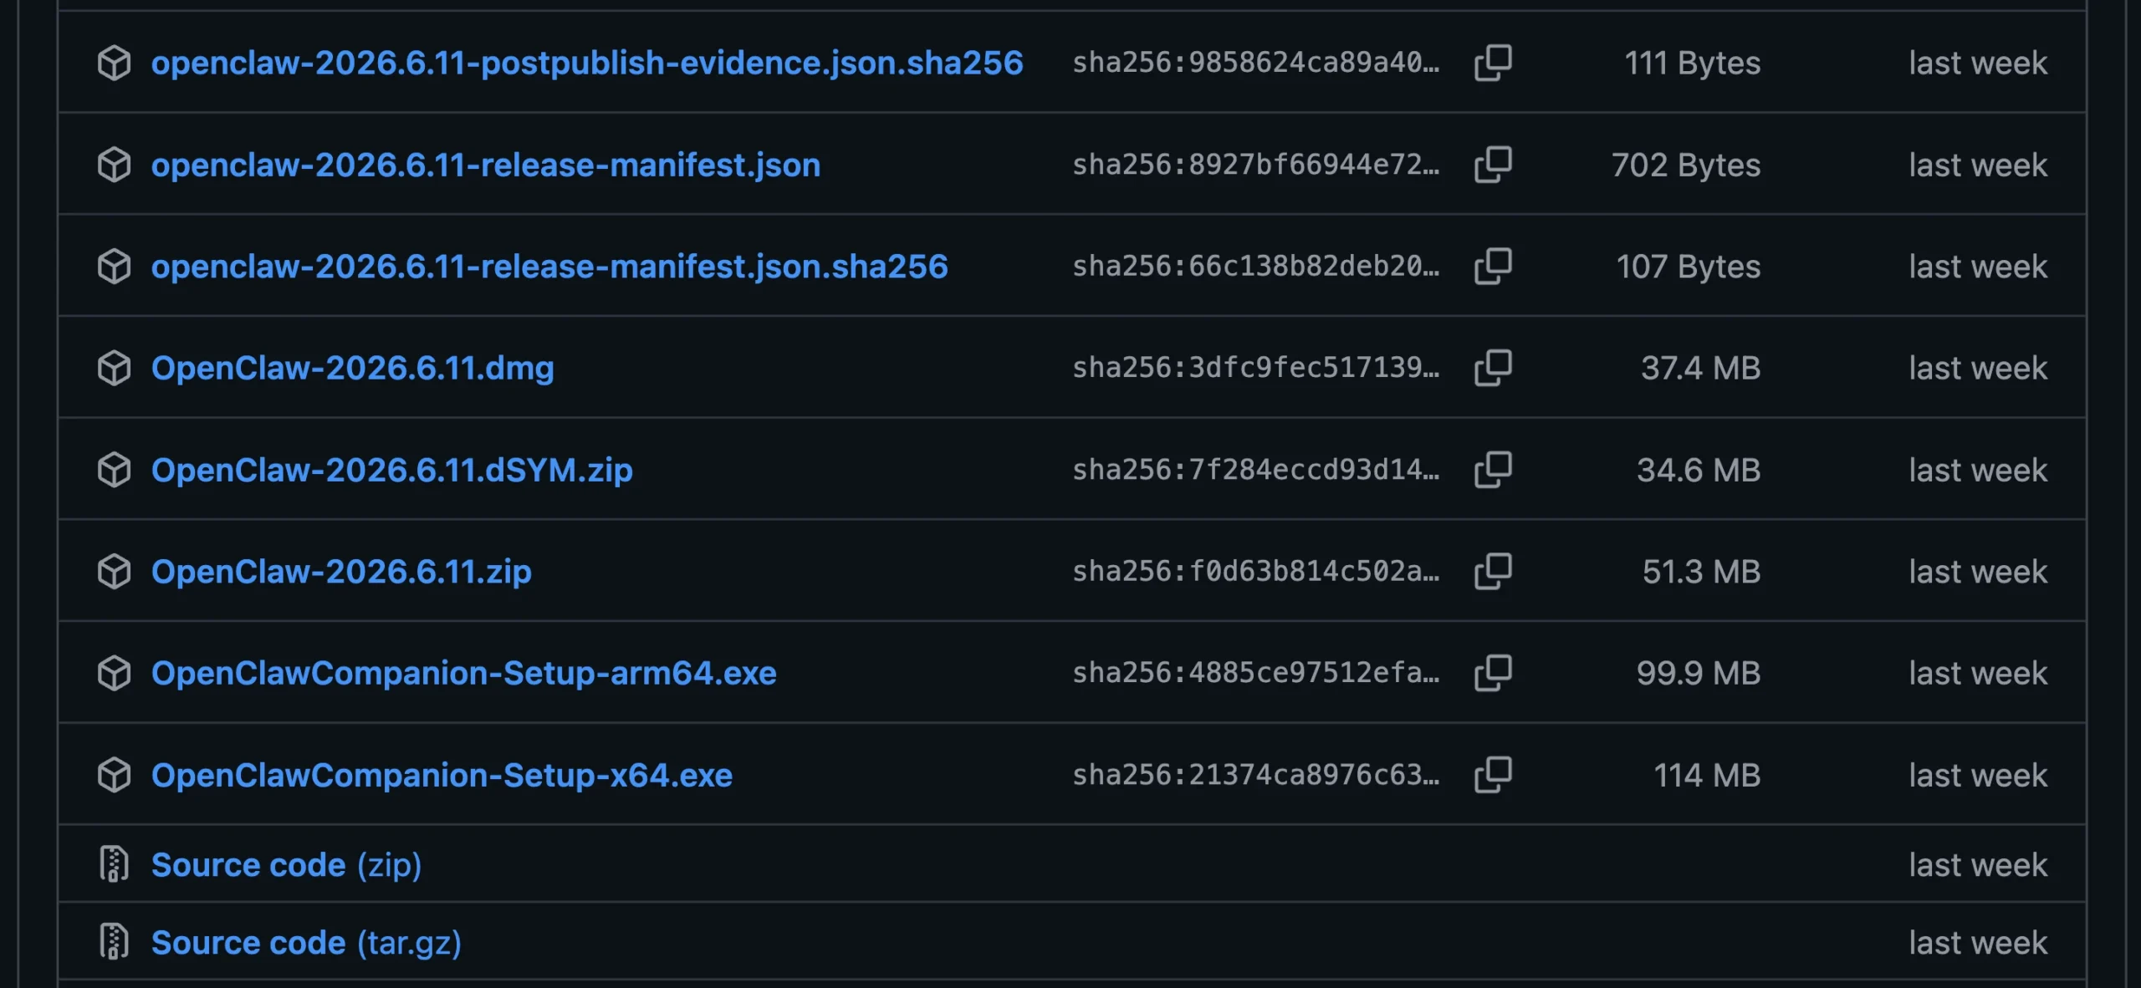Viewport: 2141px width, 988px height.
Task: Click the zip file icon beside Source code (zip)
Action: coord(114,864)
